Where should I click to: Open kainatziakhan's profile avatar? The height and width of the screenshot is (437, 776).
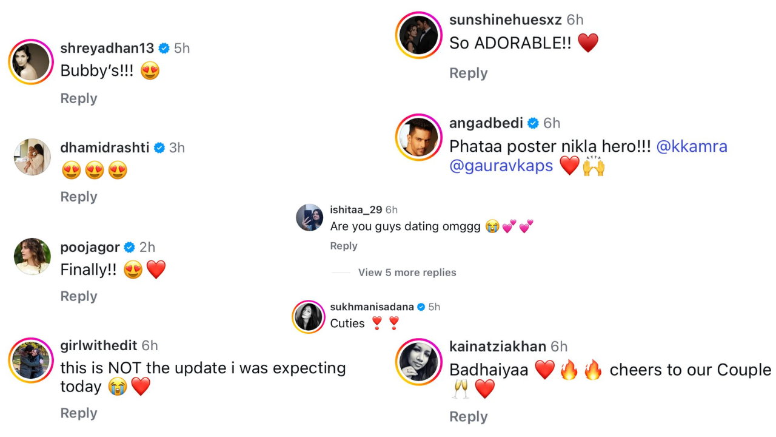point(419,362)
